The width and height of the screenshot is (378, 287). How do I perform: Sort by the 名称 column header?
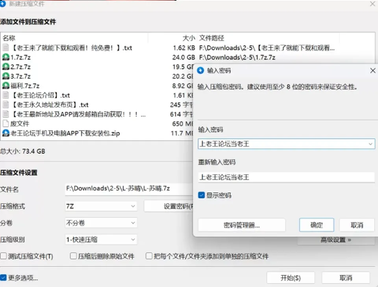(9, 38)
